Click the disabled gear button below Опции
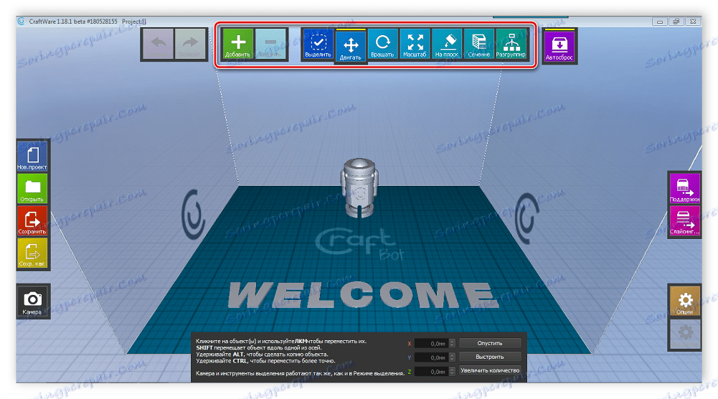 tap(684, 334)
